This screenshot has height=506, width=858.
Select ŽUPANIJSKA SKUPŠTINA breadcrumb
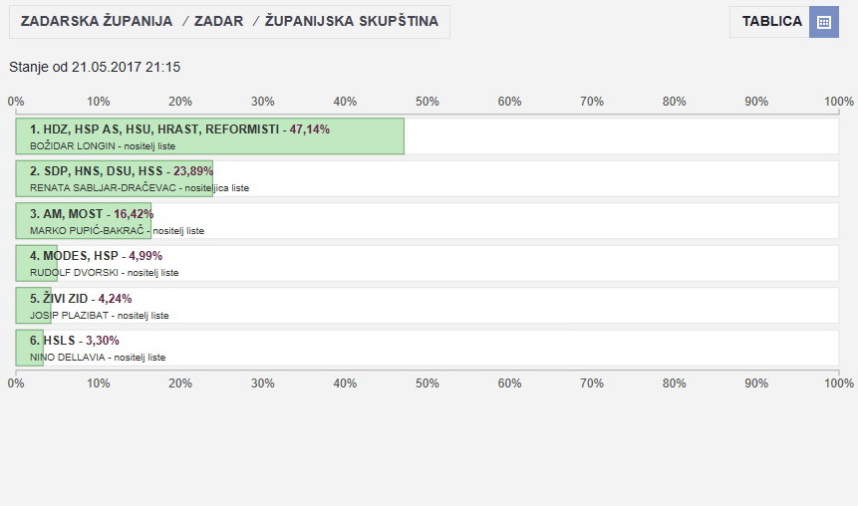click(x=351, y=21)
